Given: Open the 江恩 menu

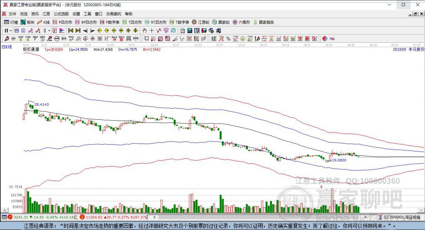Looking at the screenshot, I should (46, 14).
